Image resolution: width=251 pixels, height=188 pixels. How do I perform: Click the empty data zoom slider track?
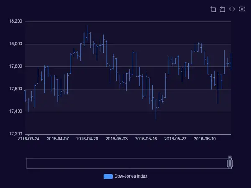point(126,163)
